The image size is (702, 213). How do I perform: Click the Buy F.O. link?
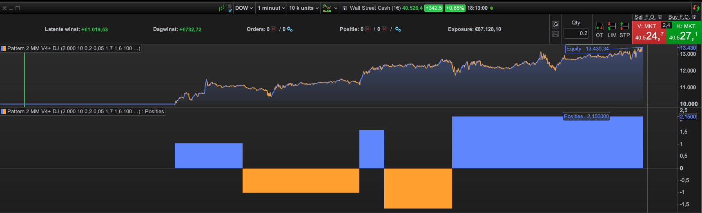[679, 17]
